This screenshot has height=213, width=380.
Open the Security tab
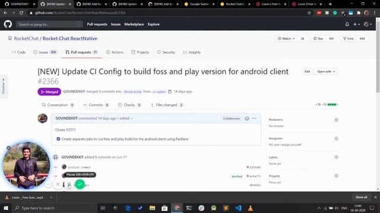coord(166,52)
